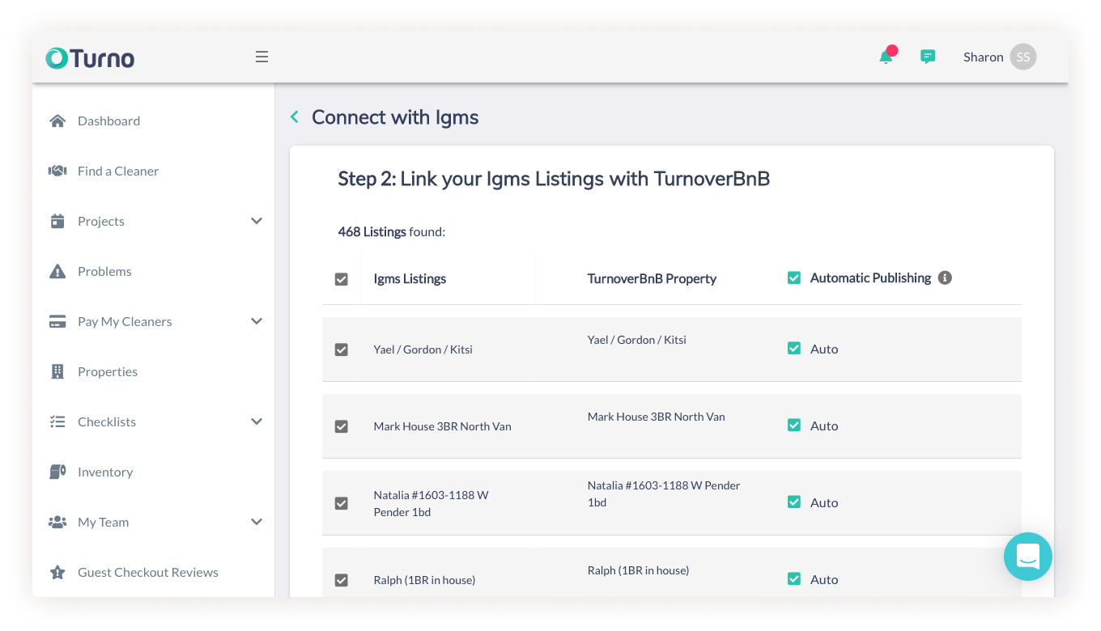Image resolution: width=1101 pixels, height=631 pixels.
Task: Open the Dashboard menu item
Action: 108,121
